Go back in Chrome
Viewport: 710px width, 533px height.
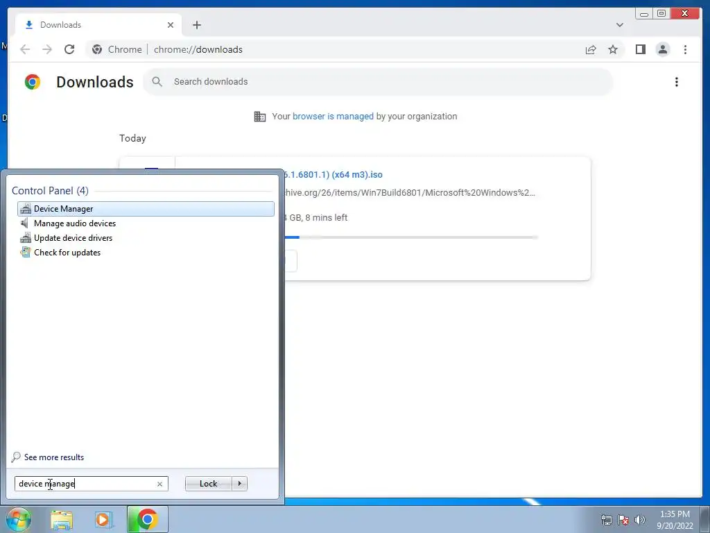point(25,49)
